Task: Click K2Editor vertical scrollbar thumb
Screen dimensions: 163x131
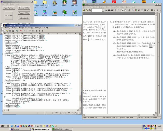Action: [80, 98]
